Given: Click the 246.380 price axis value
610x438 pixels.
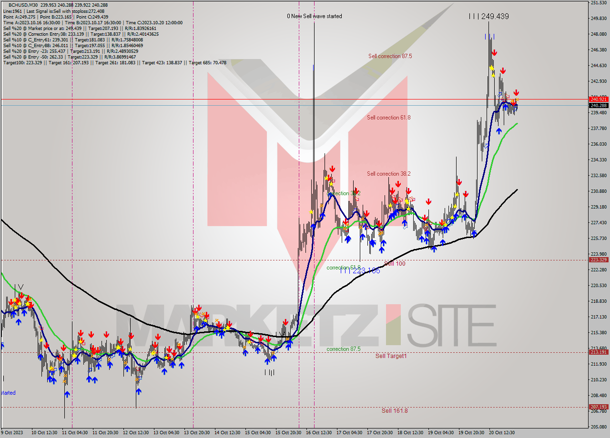Looking at the screenshot, I should coord(599,50).
